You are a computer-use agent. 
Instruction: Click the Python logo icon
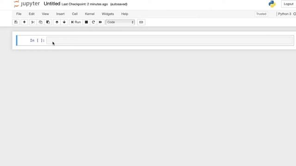tap(272, 4)
